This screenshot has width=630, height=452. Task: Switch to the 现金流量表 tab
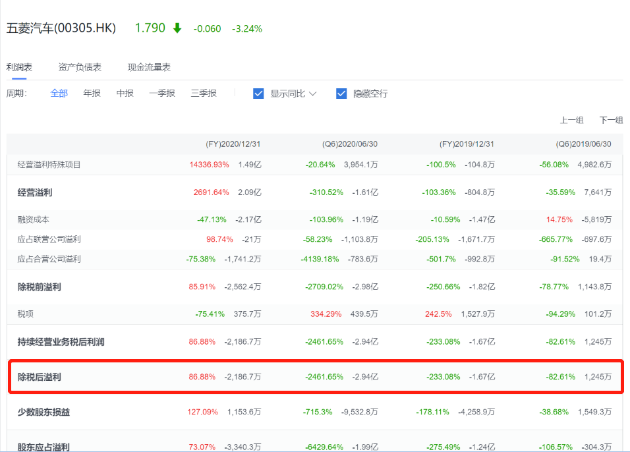149,67
